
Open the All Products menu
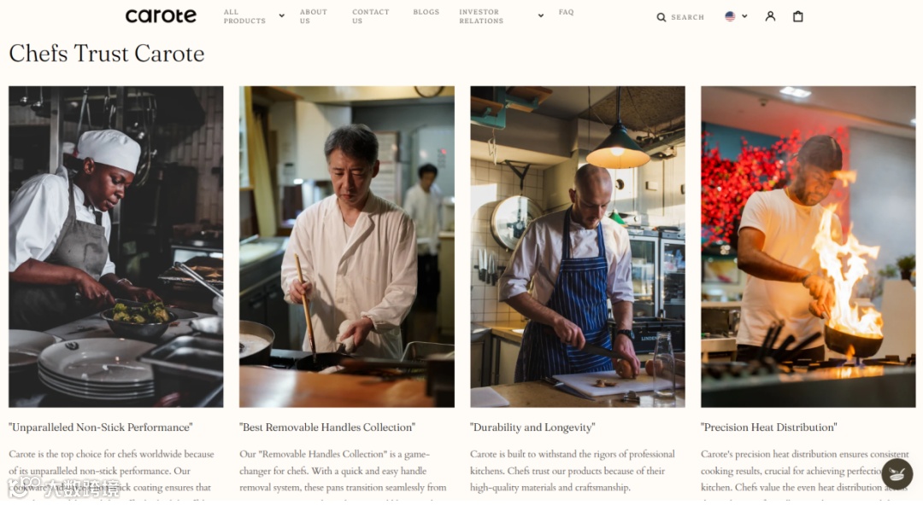pos(244,16)
